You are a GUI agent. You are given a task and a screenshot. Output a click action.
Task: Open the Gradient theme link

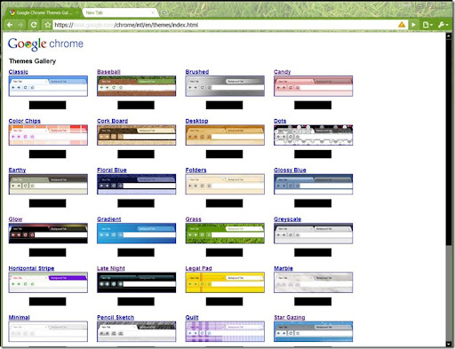109,219
